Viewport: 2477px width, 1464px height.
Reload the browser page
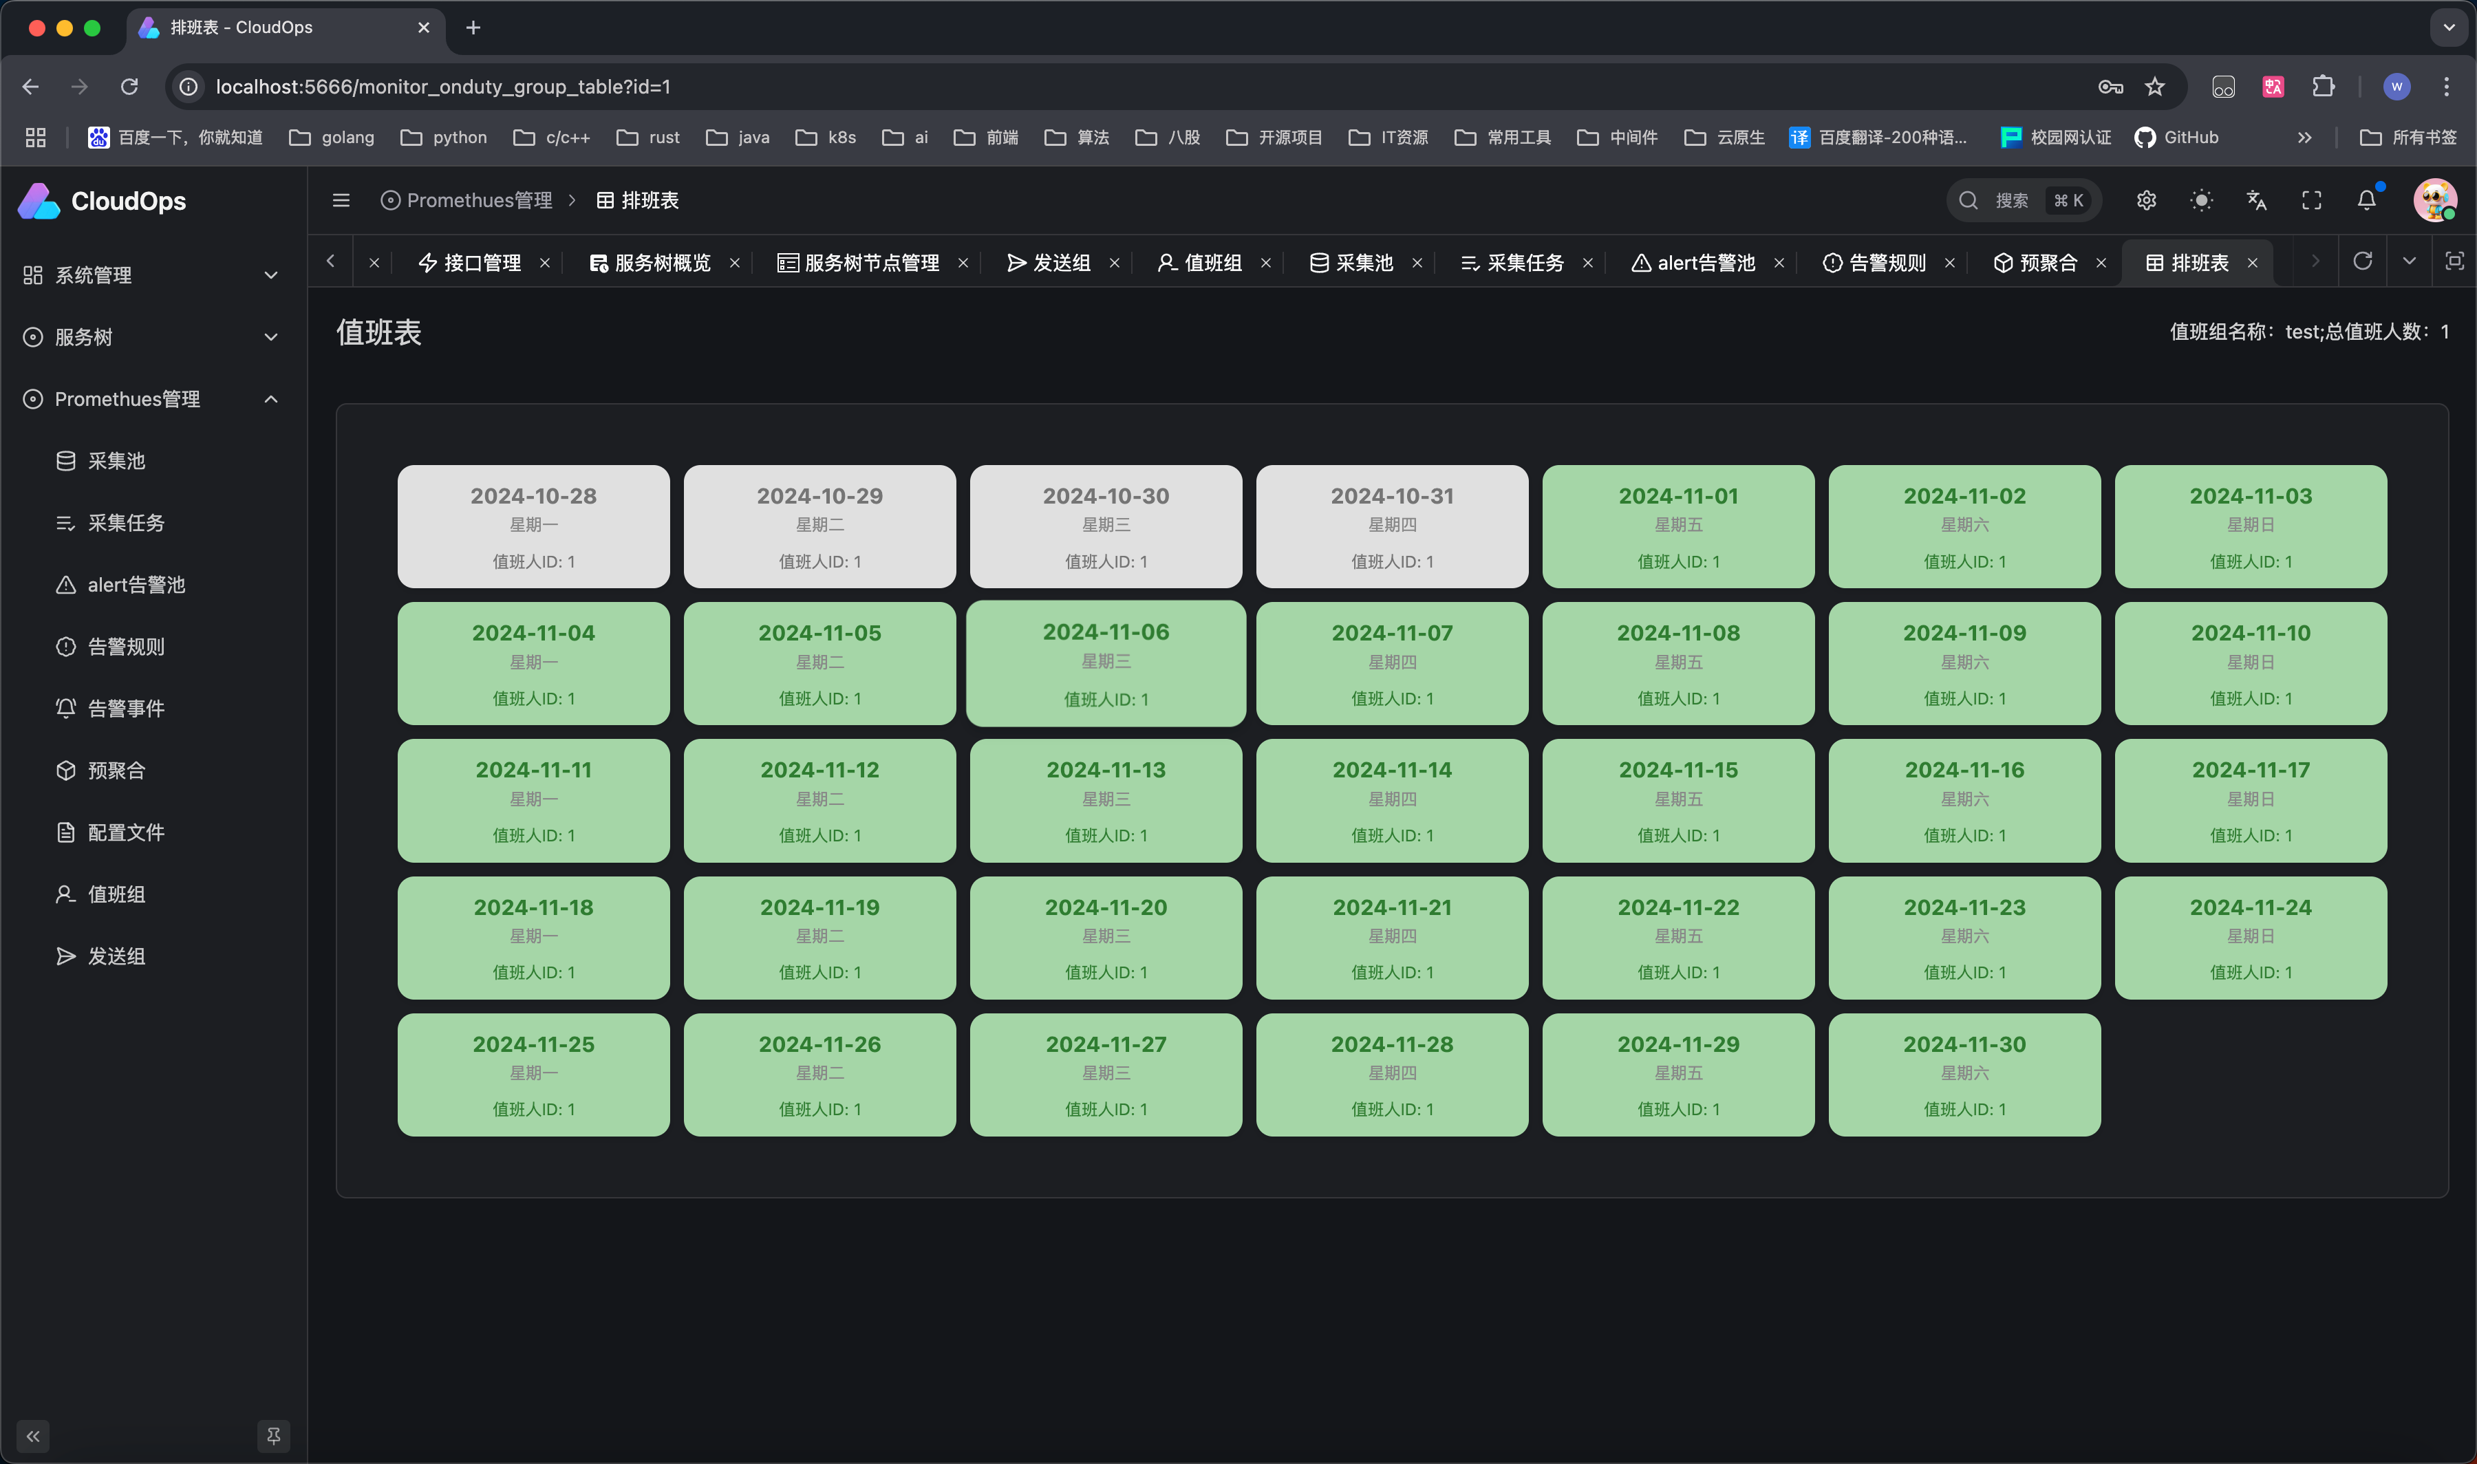(129, 87)
